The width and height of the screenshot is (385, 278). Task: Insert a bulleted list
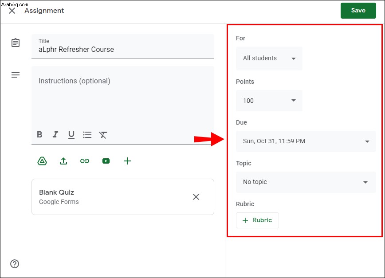87,134
